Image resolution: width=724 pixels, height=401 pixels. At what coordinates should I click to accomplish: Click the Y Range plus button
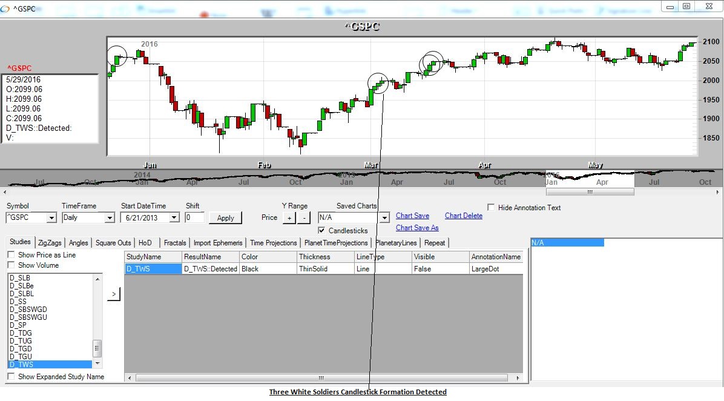289,218
